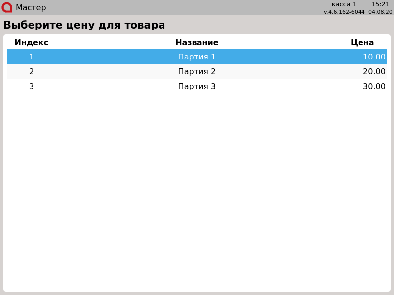Click index 2 in the table
The image size is (394, 295).
pos(32,71)
